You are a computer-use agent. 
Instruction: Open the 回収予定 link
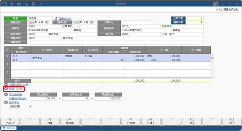click(x=14, y=103)
